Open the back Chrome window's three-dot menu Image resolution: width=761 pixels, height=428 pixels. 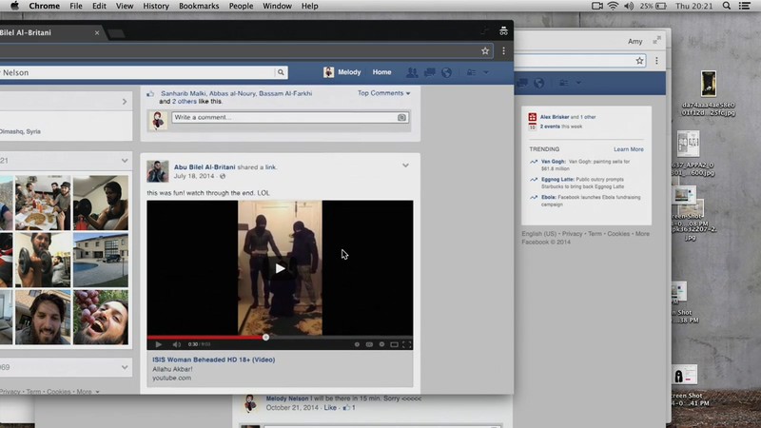pos(656,61)
